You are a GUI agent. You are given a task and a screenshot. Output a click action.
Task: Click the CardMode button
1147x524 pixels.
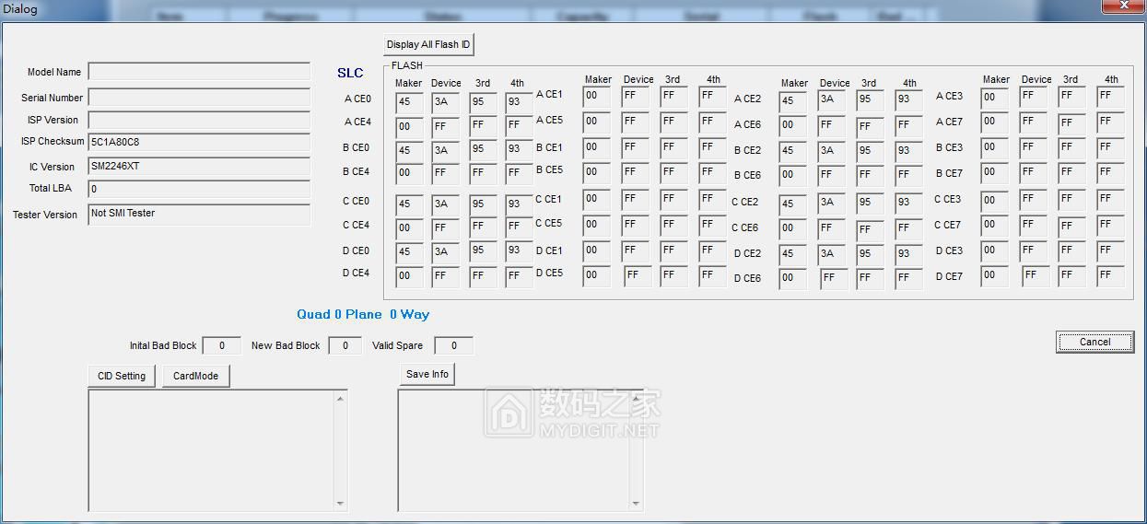195,376
